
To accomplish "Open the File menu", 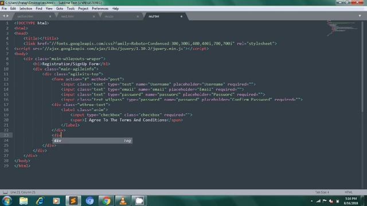I will (4, 9).
